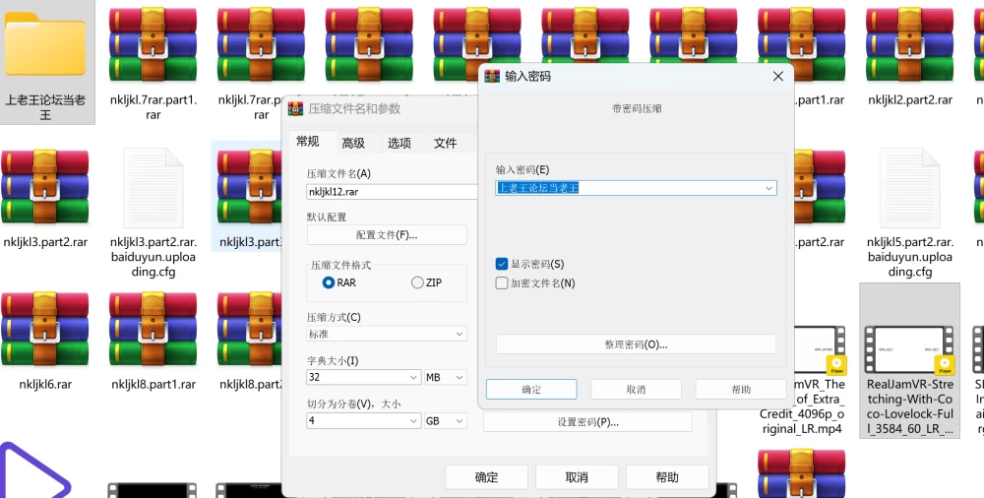This screenshot has width=984, height=498.
Task: Select the nkljkl2.part2.rar archive icon
Action: point(910,44)
